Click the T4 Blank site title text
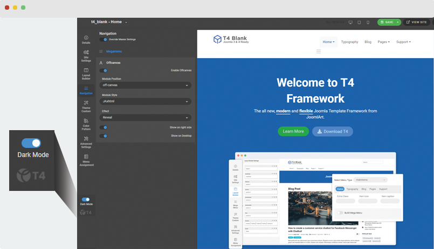This screenshot has height=249, width=434. point(235,38)
